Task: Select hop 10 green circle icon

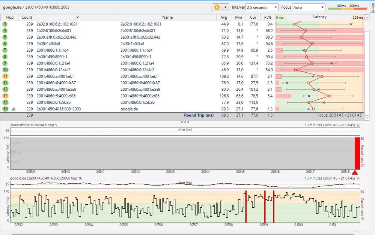Action: (x=5, y=70)
